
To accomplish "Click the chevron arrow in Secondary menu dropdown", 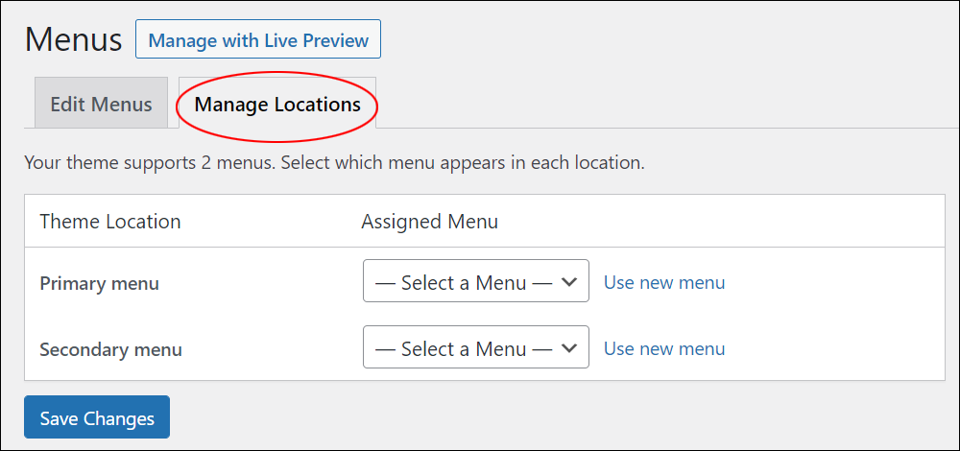I will [x=569, y=347].
